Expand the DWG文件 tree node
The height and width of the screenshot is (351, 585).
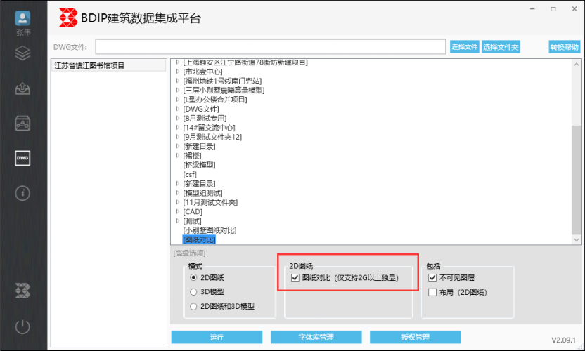[x=178, y=108]
